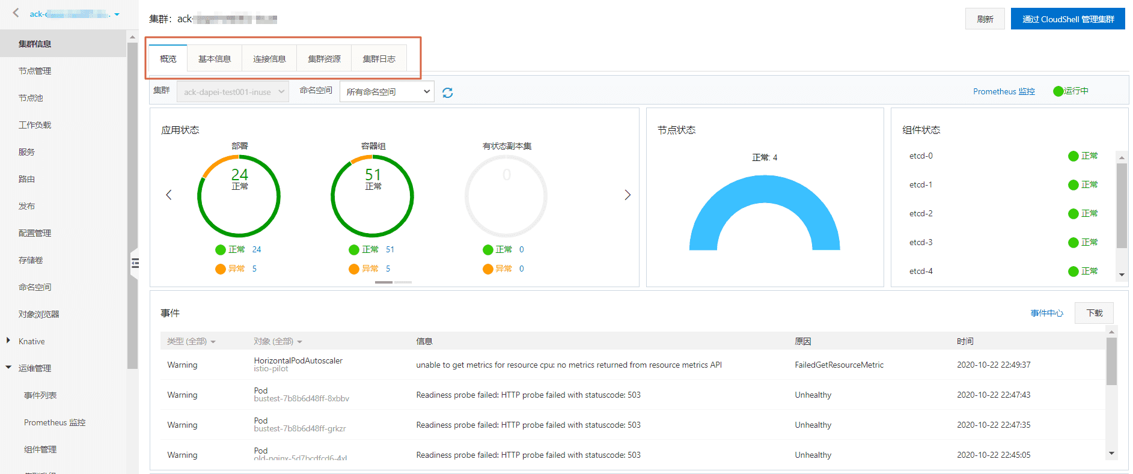Click the deployments donut chart

pos(239,196)
